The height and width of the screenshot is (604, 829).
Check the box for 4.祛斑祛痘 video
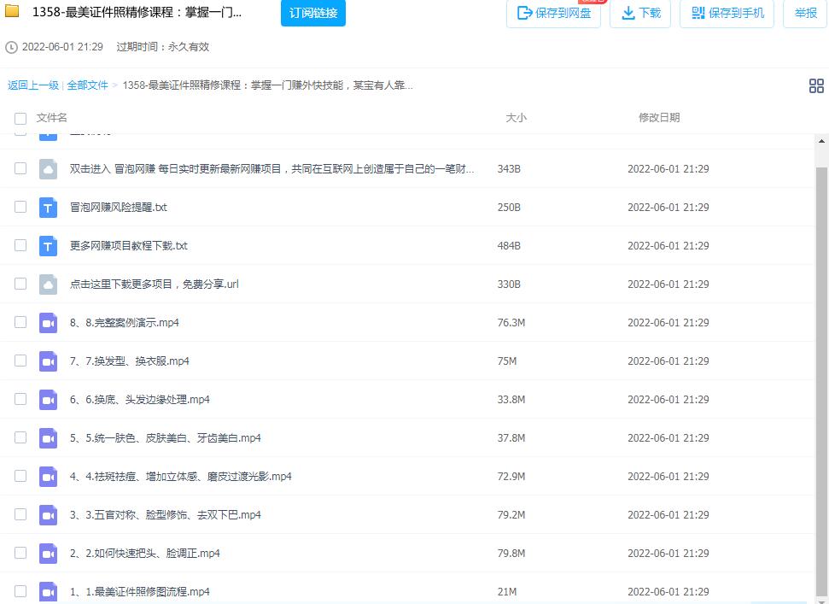(x=20, y=476)
